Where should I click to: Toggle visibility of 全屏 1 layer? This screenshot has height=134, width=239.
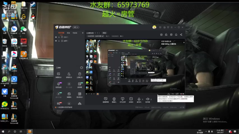click(56, 41)
